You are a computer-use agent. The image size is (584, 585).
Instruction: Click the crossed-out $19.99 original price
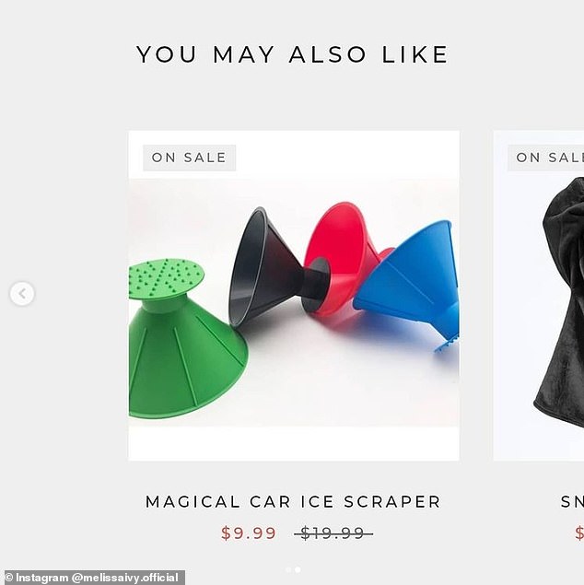tap(333, 532)
